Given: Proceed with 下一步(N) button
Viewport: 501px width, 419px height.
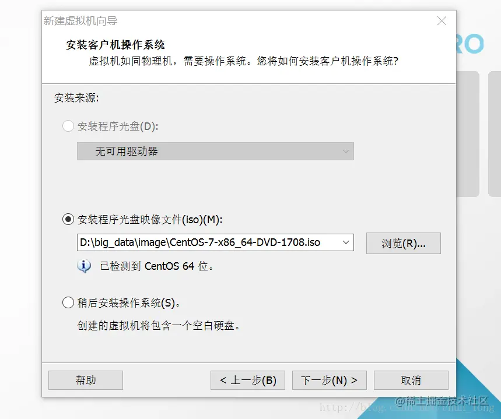Looking at the screenshot, I should (330, 380).
